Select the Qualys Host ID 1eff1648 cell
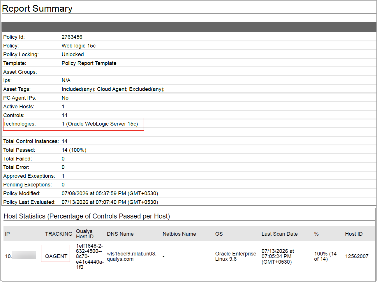The width and height of the screenshot is (377, 282). click(x=90, y=256)
